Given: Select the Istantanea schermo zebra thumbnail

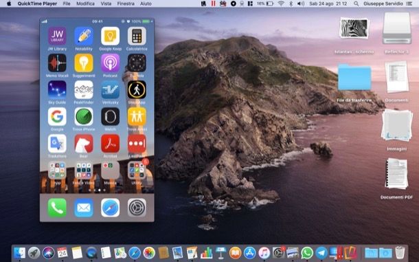Looking at the screenshot, I should point(354,28).
